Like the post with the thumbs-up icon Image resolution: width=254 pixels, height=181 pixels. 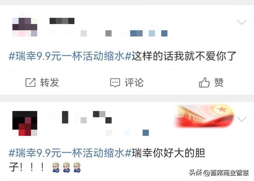click(x=204, y=82)
